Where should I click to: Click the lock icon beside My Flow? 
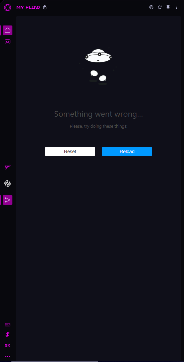click(45, 7)
